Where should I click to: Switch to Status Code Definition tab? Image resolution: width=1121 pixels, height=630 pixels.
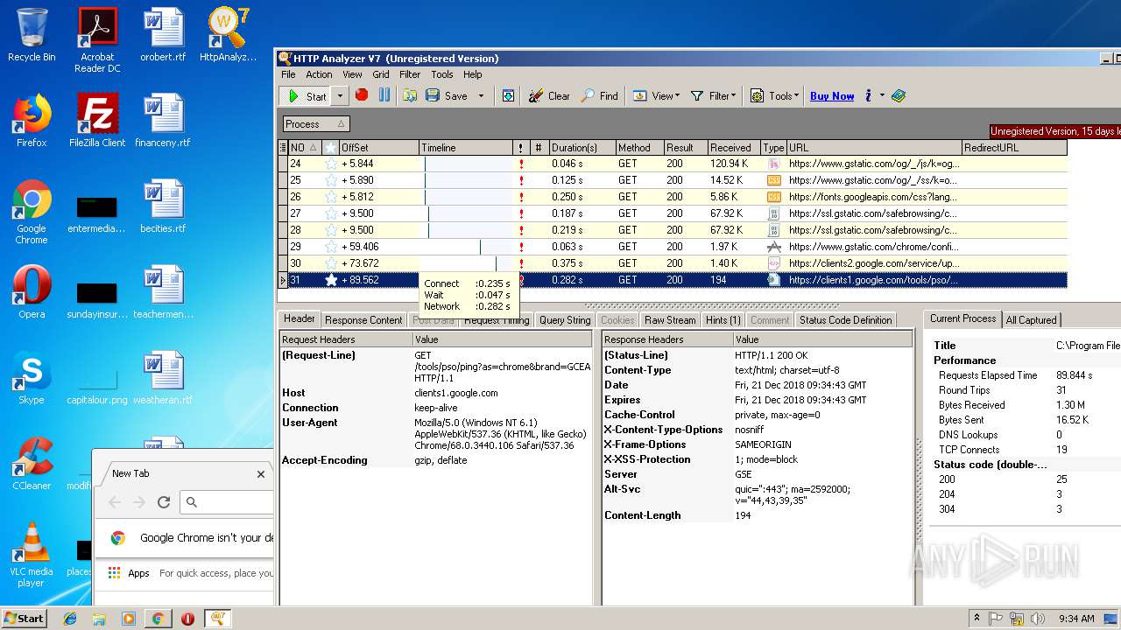click(x=845, y=320)
